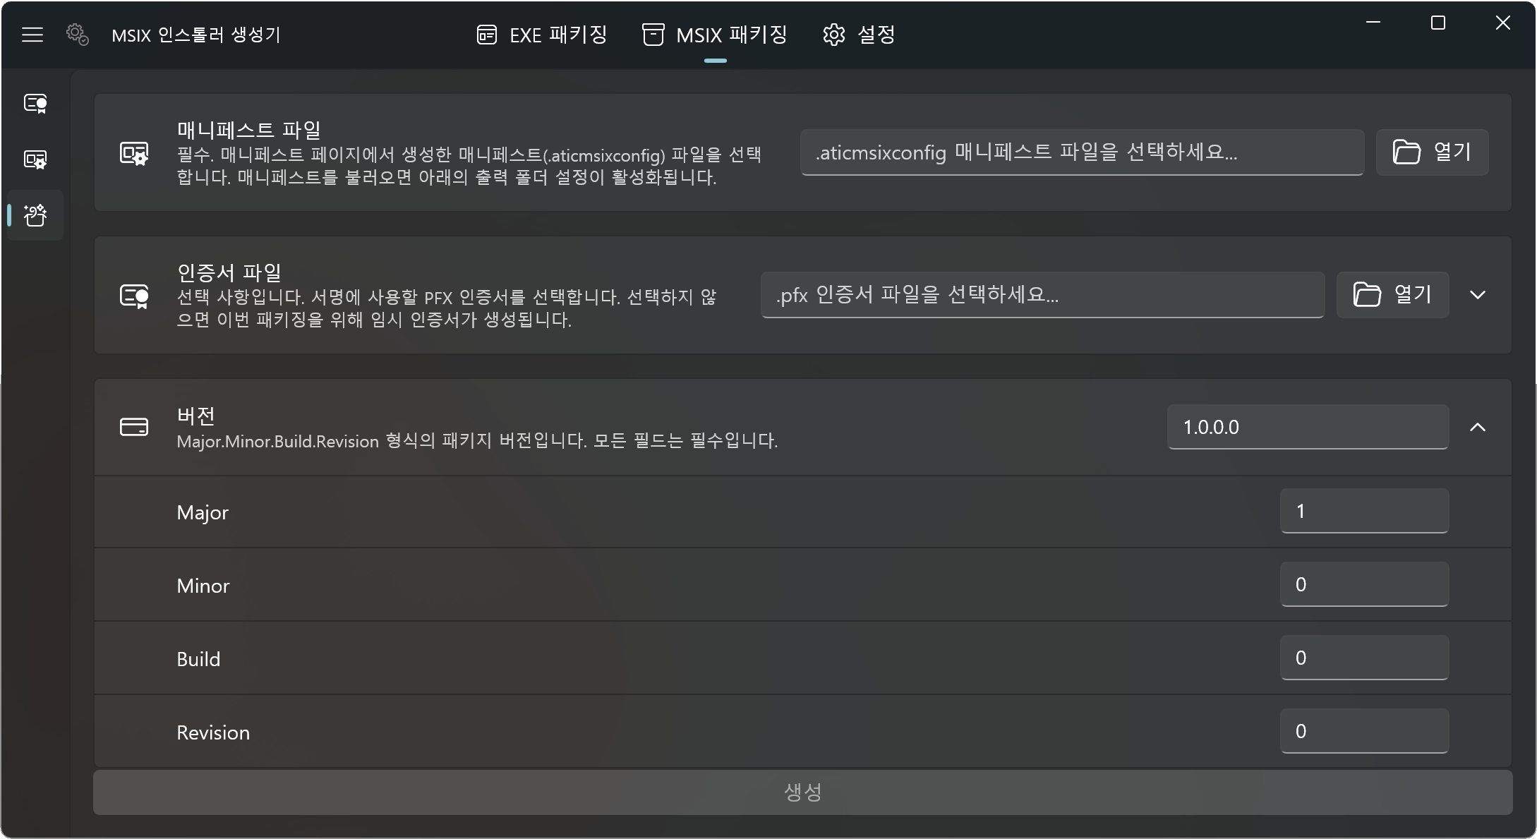Click the Major value field
The width and height of the screenshot is (1537, 839).
(x=1364, y=511)
